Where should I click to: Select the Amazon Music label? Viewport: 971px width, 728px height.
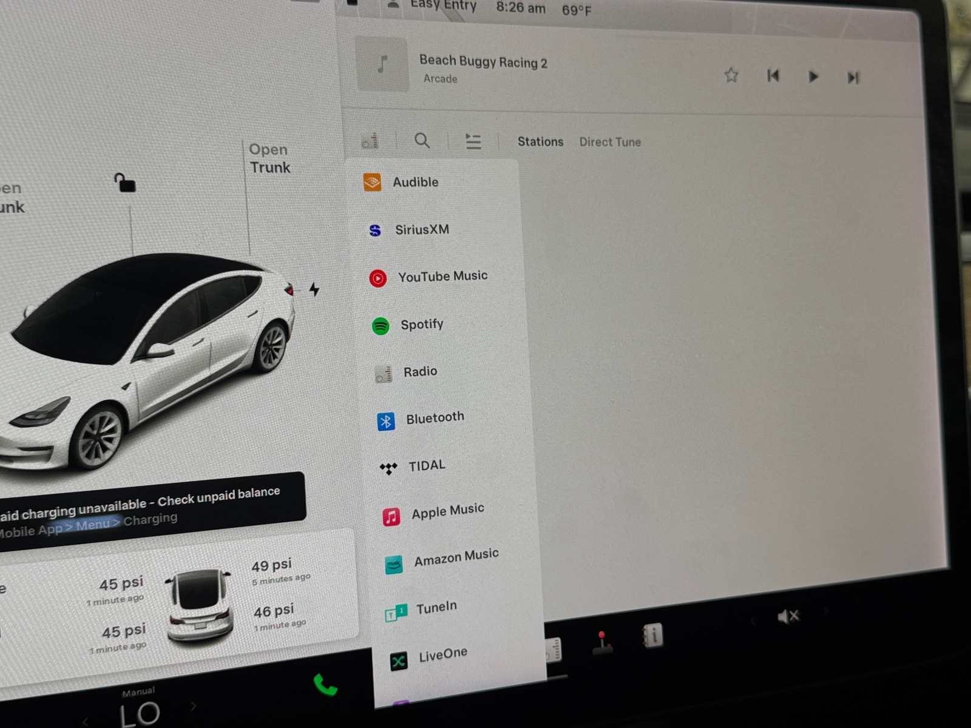coord(456,557)
